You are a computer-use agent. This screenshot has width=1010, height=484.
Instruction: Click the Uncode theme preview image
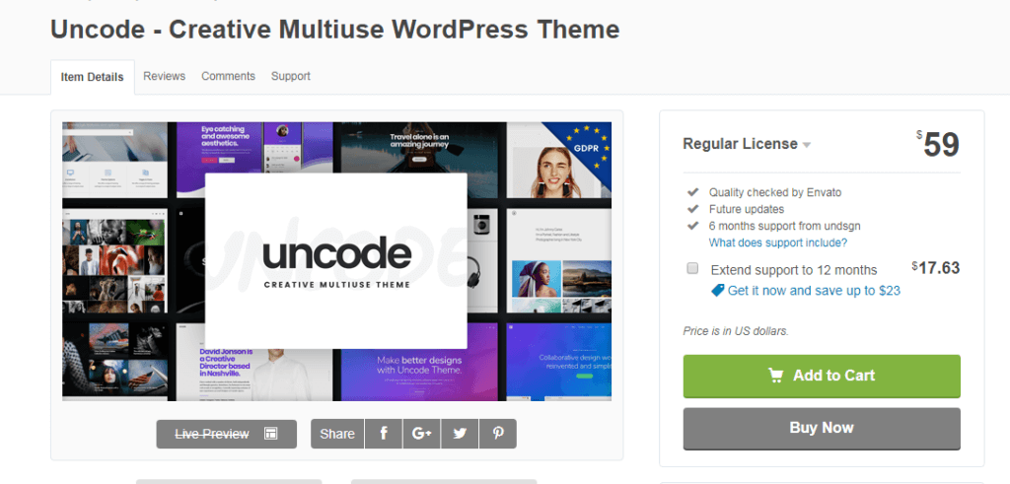coord(337,261)
